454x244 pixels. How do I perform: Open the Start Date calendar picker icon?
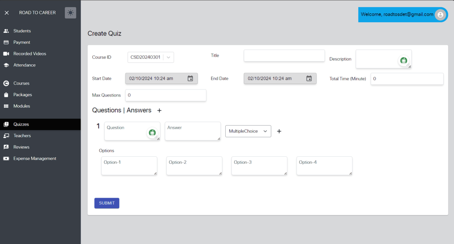tap(190, 78)
